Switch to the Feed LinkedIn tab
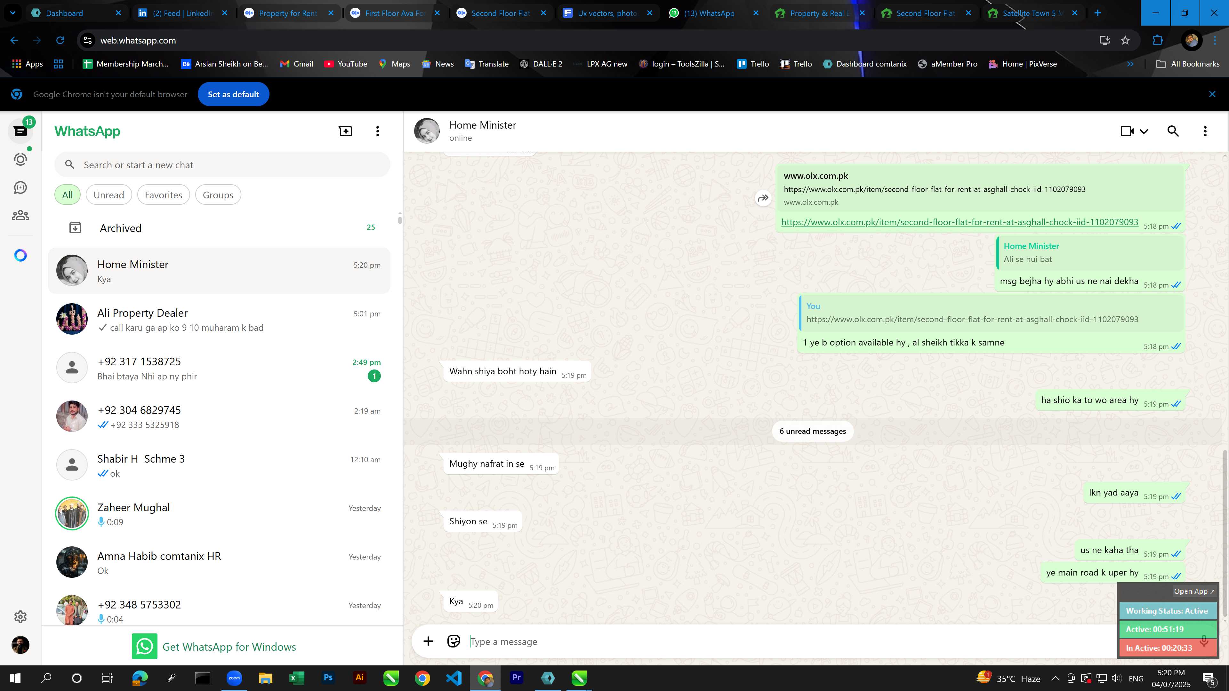The height and width of the screenshot is (691, 1229). [x=183, y=13]
